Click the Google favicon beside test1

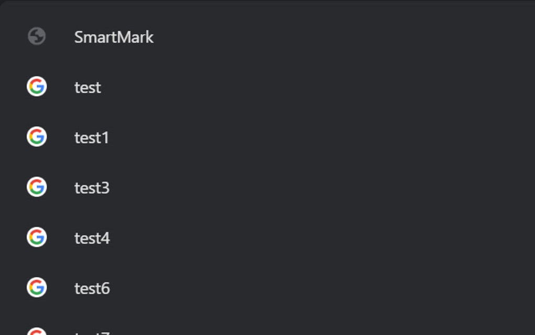click(x=37, y=137)
